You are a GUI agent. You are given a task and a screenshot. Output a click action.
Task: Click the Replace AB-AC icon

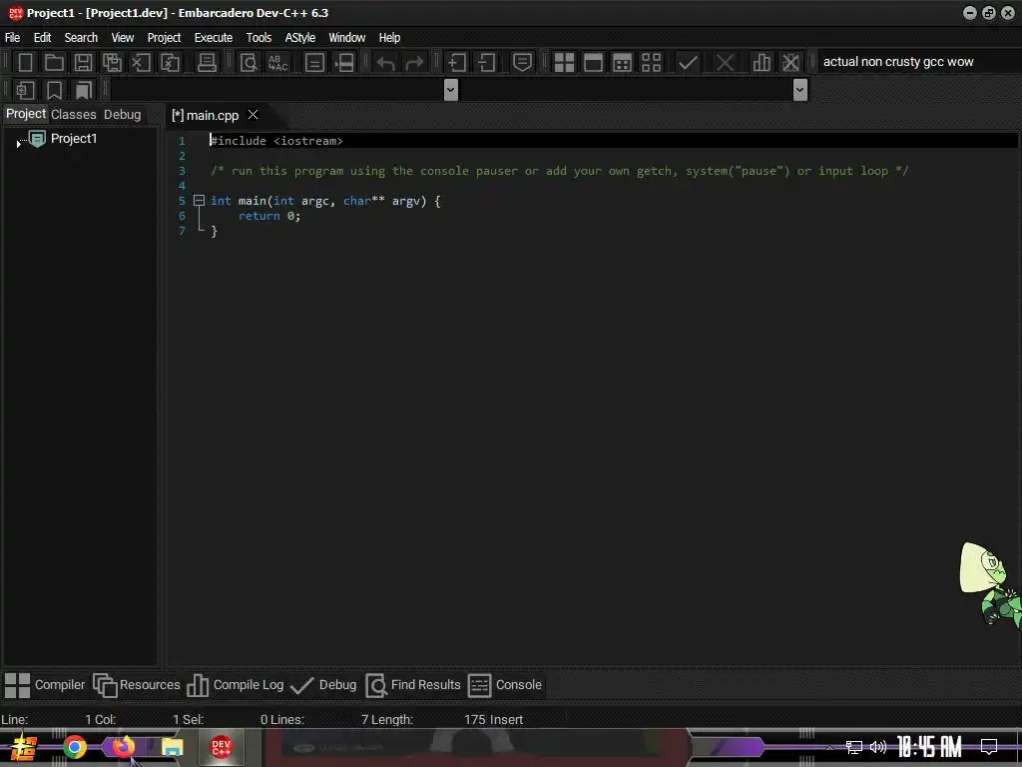tap(277, 63)
